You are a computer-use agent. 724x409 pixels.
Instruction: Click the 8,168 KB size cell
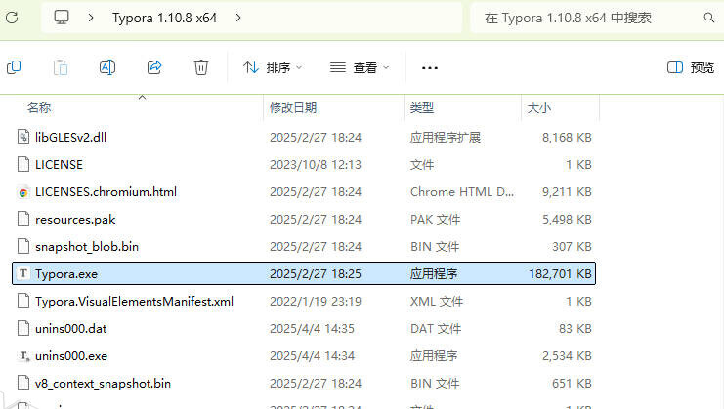click(567, 137)
